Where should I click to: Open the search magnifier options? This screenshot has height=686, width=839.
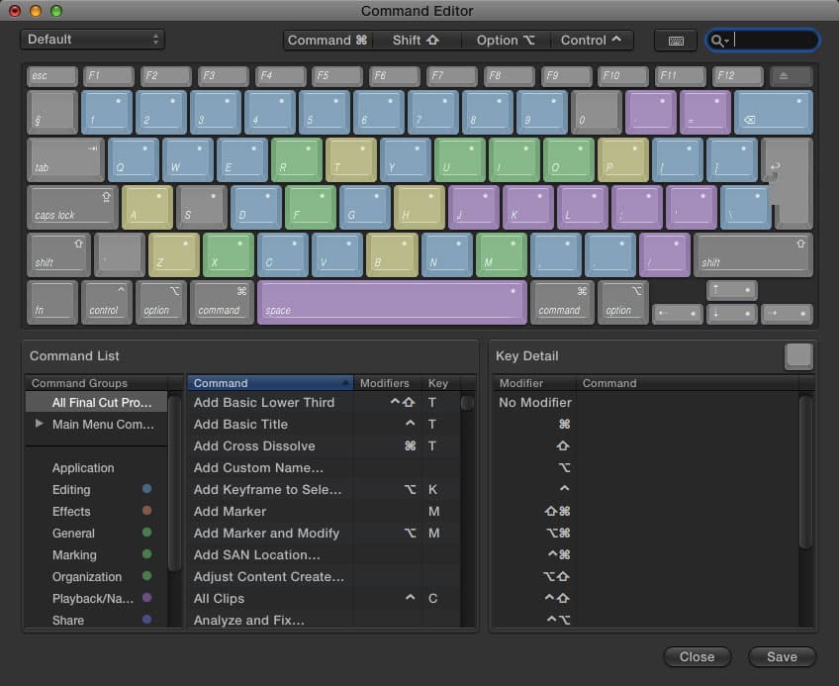(719, 41)
